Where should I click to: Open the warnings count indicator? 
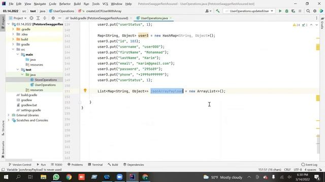point(297,25)
